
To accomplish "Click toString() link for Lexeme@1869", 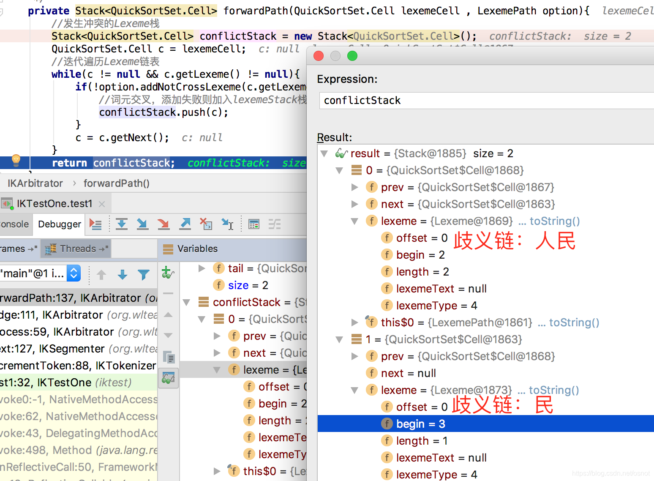I will pyautogui.click(x=555, y=221).
